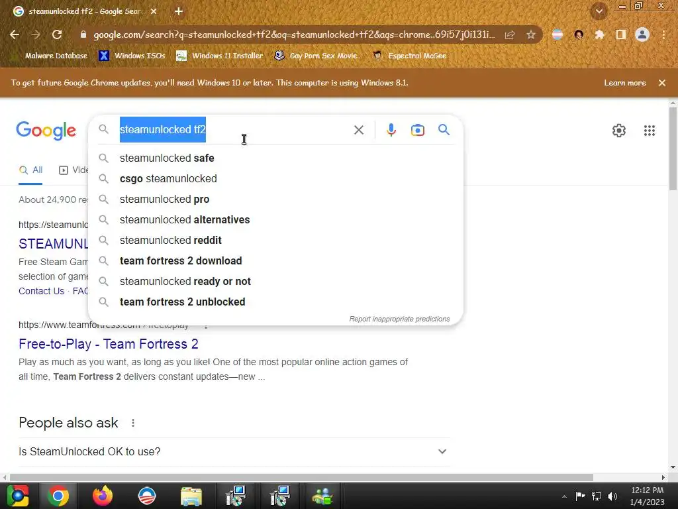Image resolution: width=678 pixels, height=509 pixels.
Task: Select the All results tab
Action: (30, 170)
